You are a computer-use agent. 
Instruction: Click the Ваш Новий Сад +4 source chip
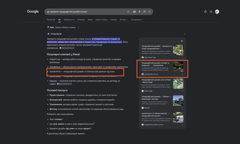[64, 84]
